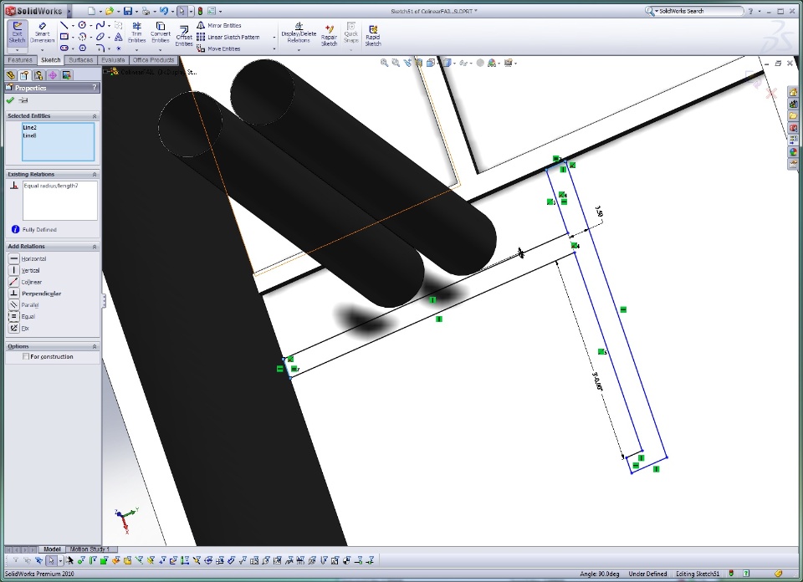Tick the For construction checkbox
The width and height of the screenshot is (803, 582).
[x=26, y=356]
